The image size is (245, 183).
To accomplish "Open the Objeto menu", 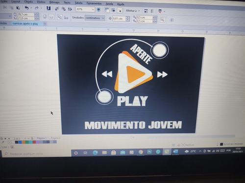I will coord(28,2).
